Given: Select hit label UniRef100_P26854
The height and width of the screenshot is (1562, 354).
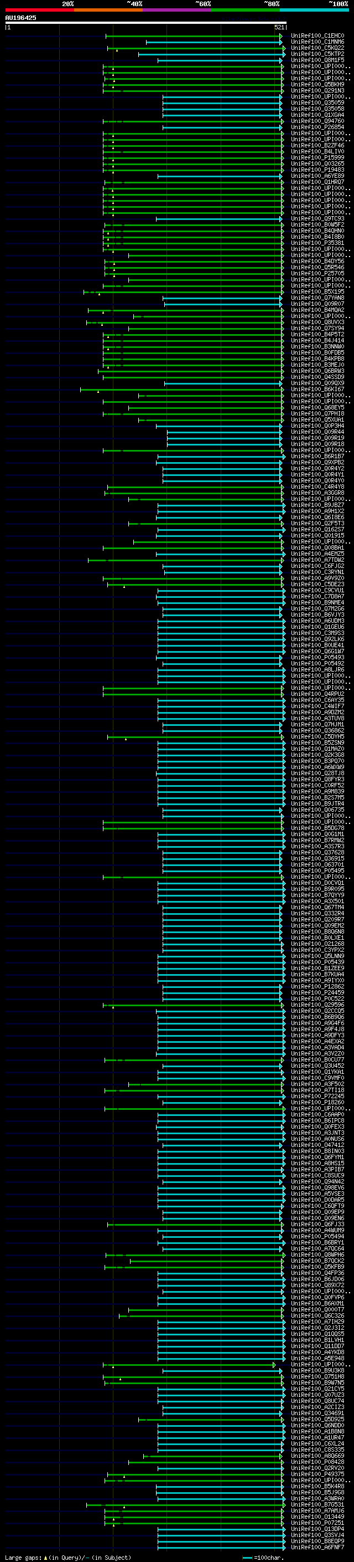Looking at the screenshot, I should pos(317,127).
